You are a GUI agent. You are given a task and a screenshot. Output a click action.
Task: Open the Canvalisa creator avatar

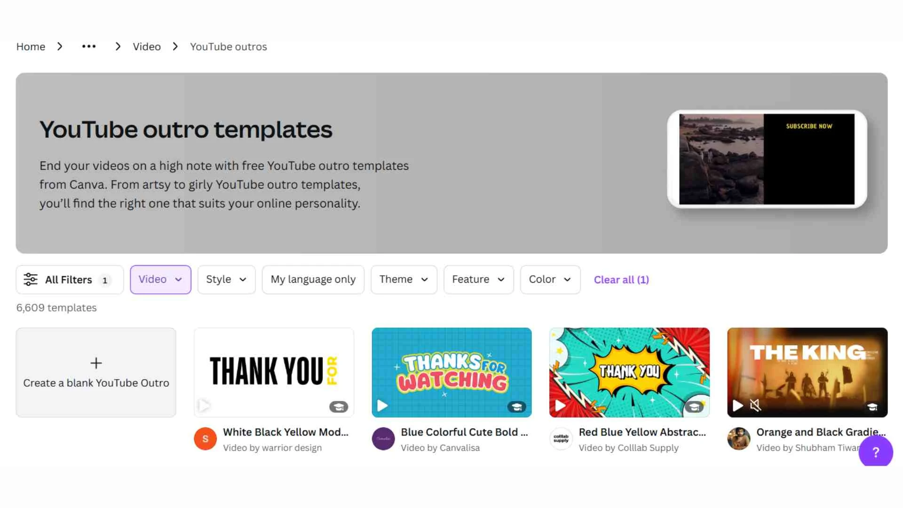coord(383,439)
